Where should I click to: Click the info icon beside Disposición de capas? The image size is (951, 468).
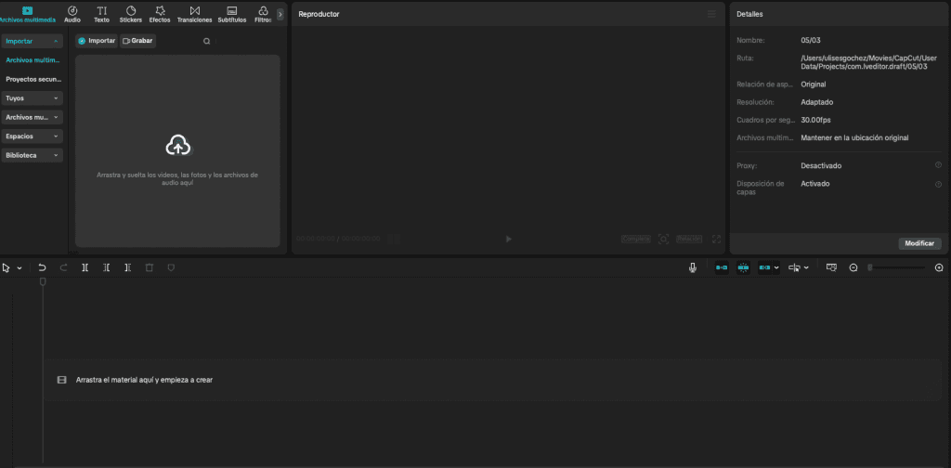pyautogui.click(x=938, y=184)
